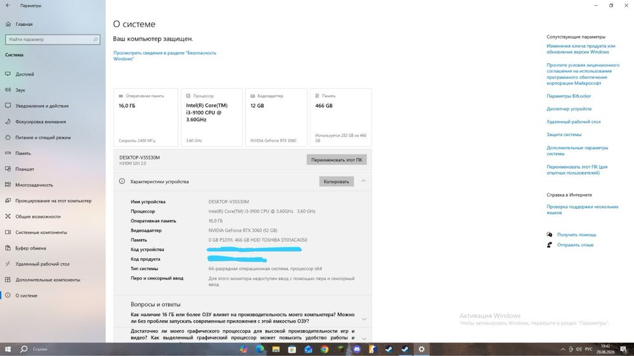Click the taskbar search magnifier
This screenshot has width=634, height=356.
pyautogui.click(x=24, y=349)
